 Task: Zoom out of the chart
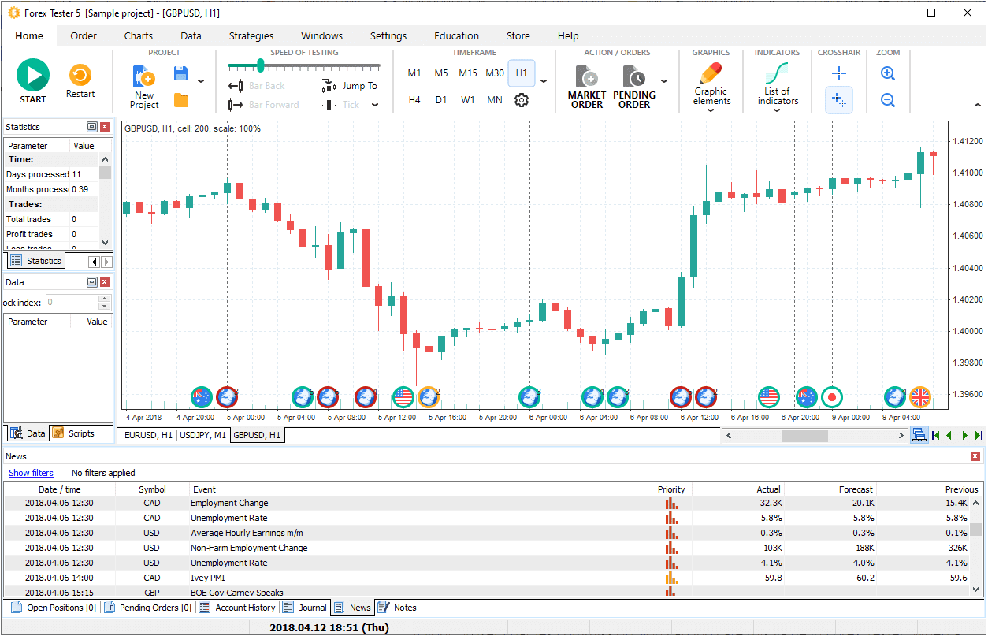pos(888,100)
